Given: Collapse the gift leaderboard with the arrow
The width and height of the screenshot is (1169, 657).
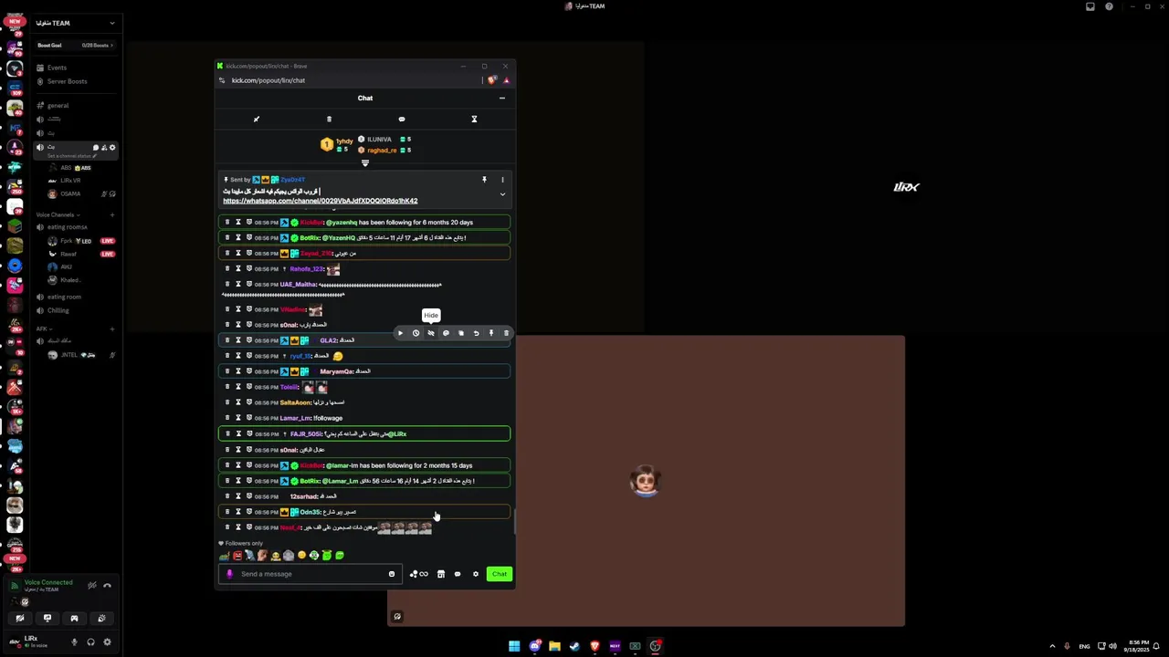Looking at the screenshot, I should click(365, 163).
